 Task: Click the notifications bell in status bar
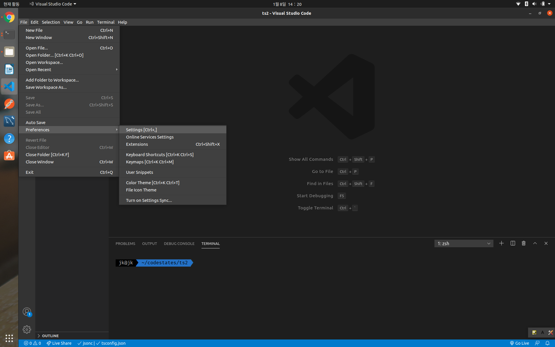point(547,343)
